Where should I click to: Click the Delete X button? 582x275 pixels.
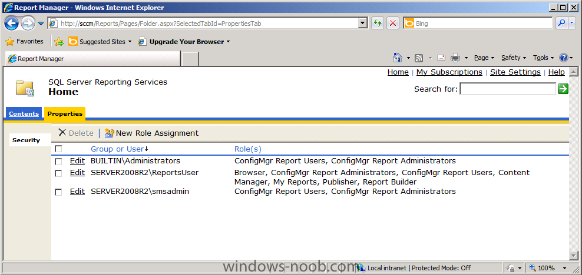[x=76, y=133]
